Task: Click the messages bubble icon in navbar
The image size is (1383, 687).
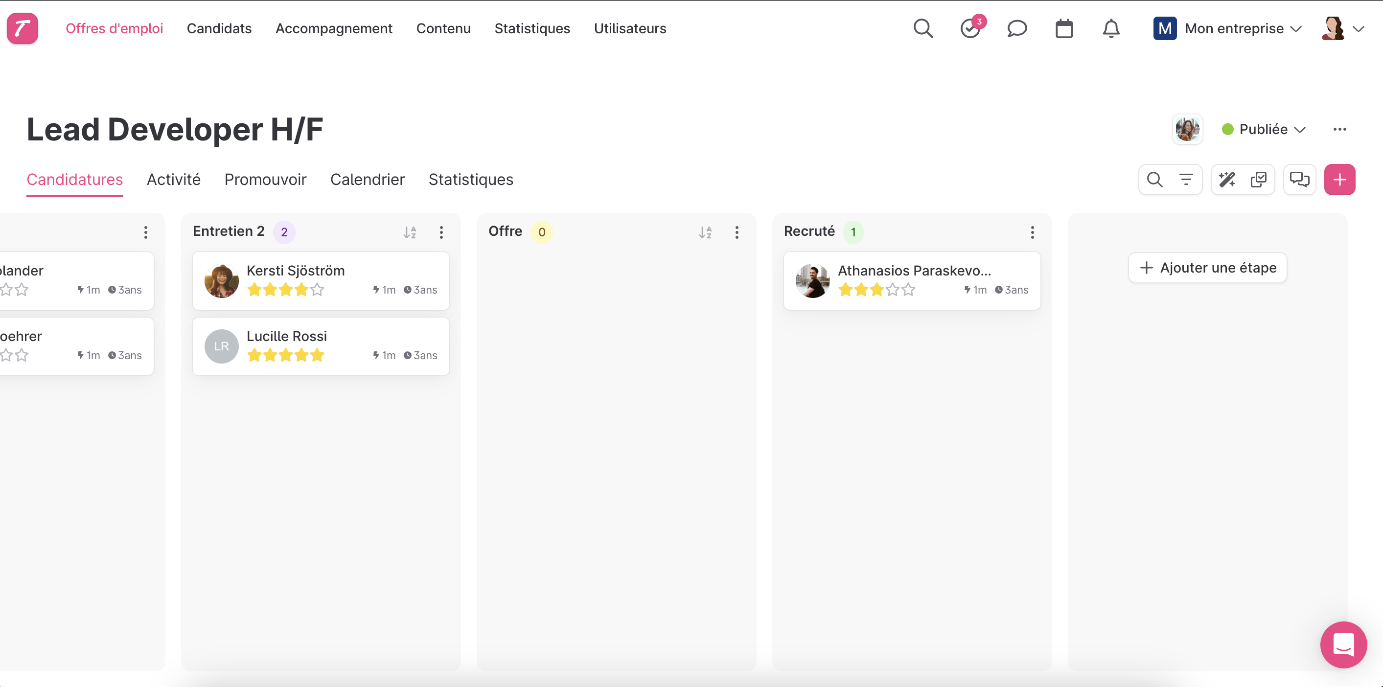Action: pyautogui.click(x=1017, y=28)
